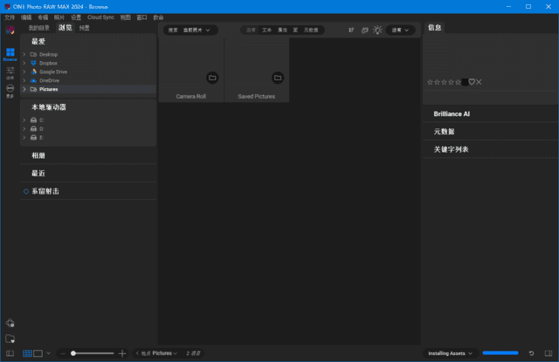
Task: Open the Browse module icon
Action: (x=10, y=53)
